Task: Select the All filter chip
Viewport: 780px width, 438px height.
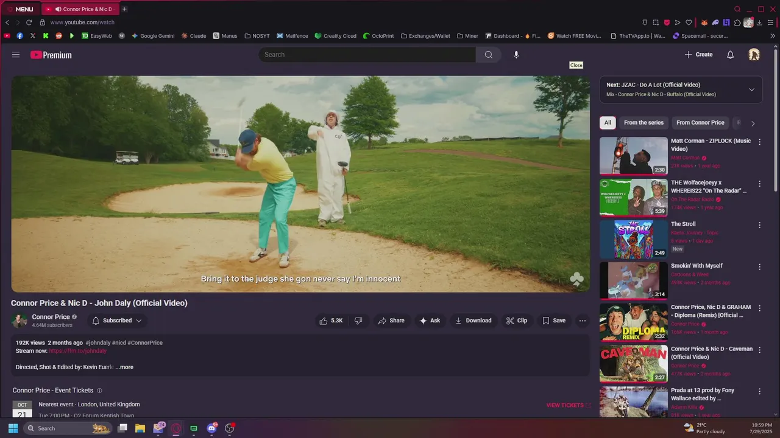Action: [608, 123]
